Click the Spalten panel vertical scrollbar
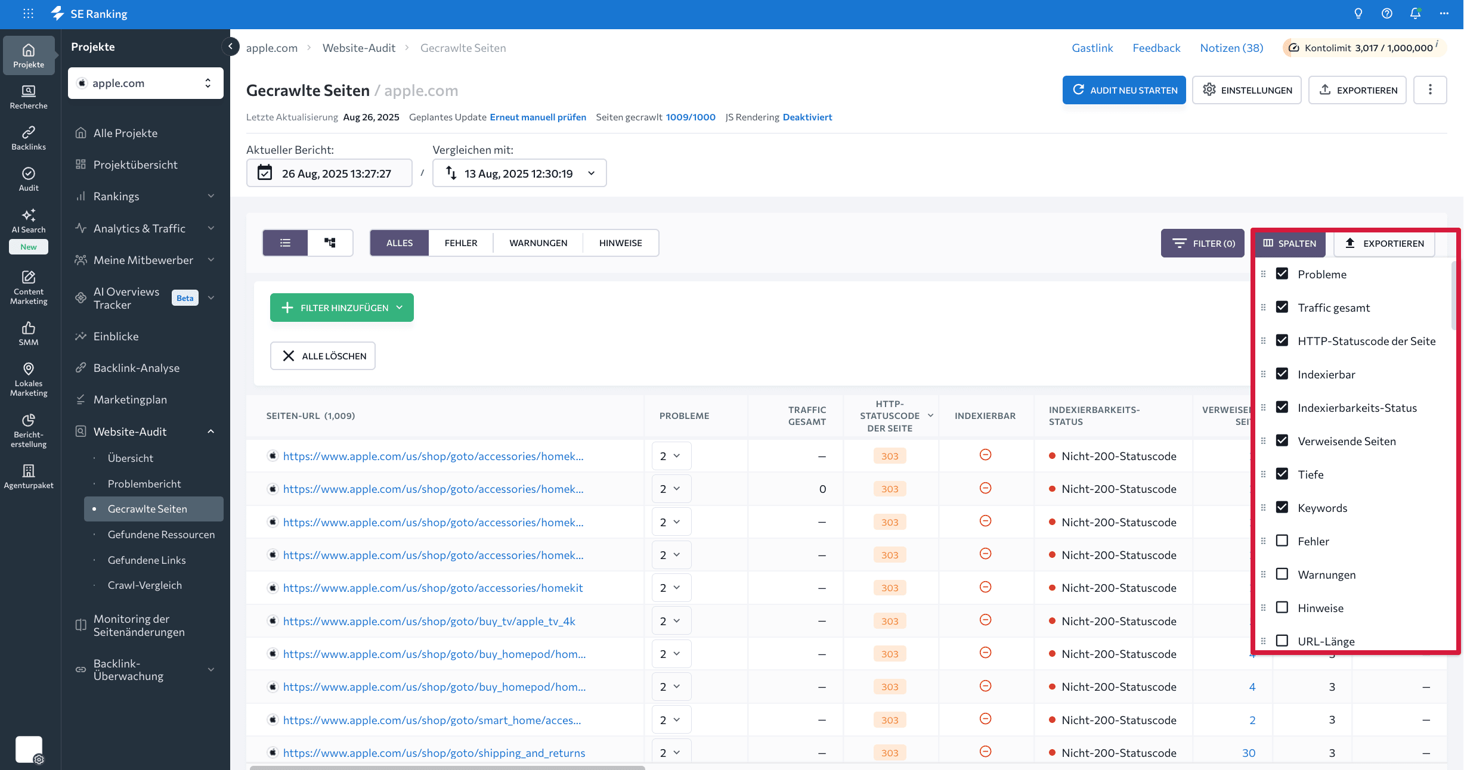Viewport: 1464px width, 770px height. tap(1454, 296)
